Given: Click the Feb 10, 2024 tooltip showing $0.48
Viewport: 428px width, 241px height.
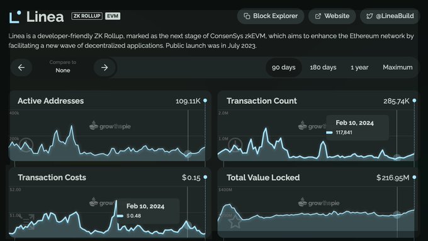Looking at the screenshot, I should (149, 211).
